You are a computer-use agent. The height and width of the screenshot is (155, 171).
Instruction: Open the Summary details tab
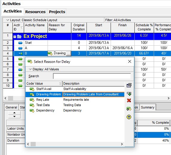pos(148,107)
